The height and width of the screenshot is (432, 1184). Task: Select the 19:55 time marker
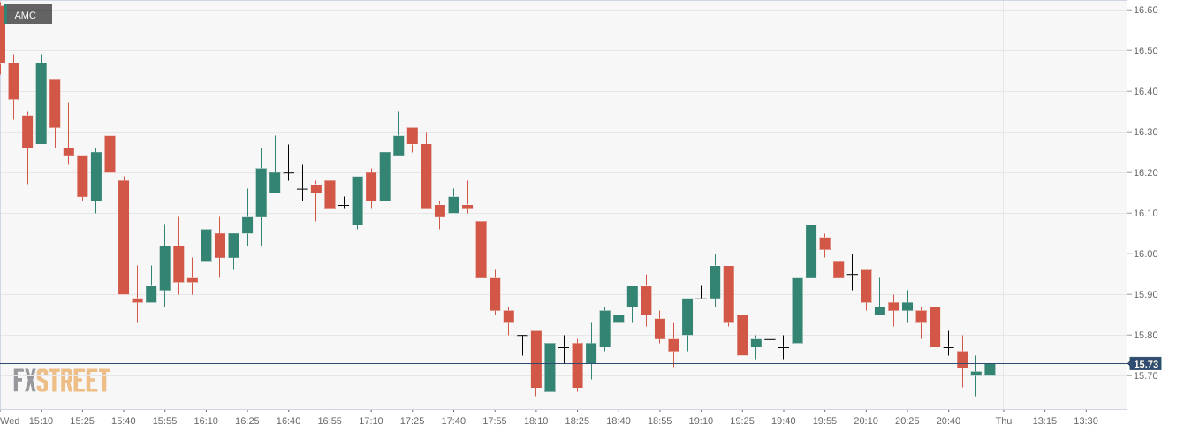click(x=824, y=421)
